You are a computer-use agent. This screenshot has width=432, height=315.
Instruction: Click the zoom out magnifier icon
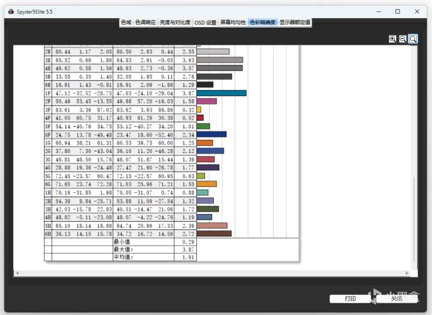coord(402,39)
